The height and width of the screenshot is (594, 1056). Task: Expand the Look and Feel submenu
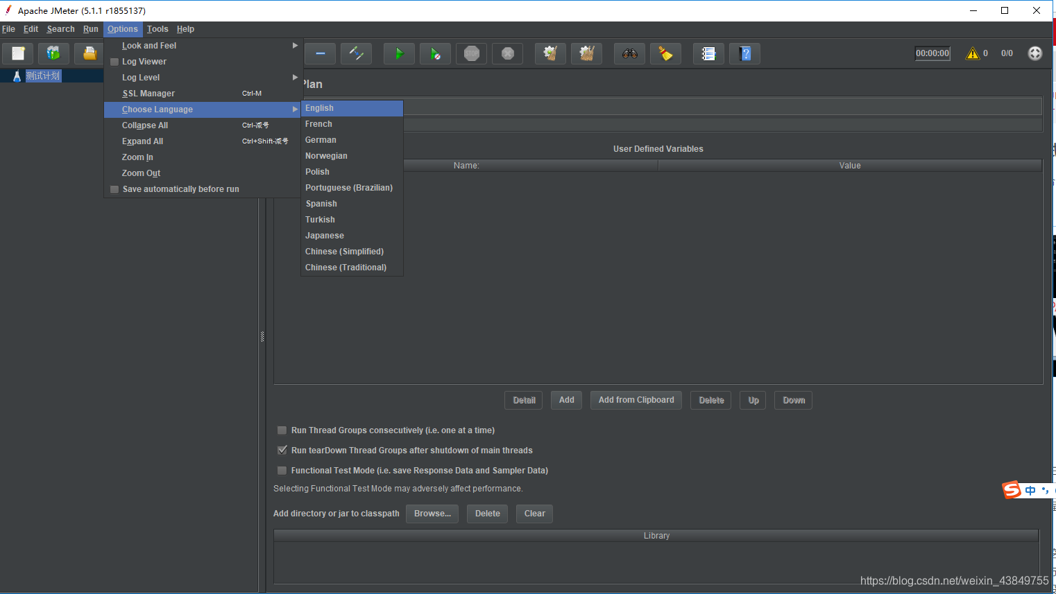pyautogui.click(x=203, y=46)
